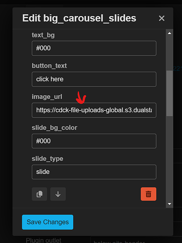Viewport: 182px width, 243px height.
Task: Focus the button_text field with click here
Action: point(94,79)
